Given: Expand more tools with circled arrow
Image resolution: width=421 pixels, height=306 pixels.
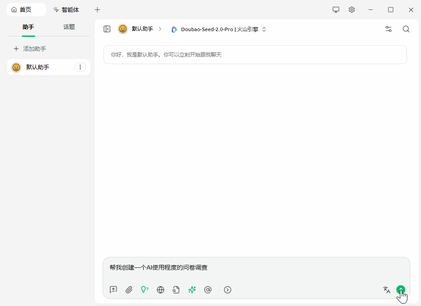Looking at the screenshot, I should coord(228,289).
